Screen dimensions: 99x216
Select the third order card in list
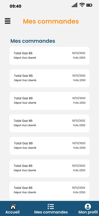pyautogui.click(x=49, y=101)
